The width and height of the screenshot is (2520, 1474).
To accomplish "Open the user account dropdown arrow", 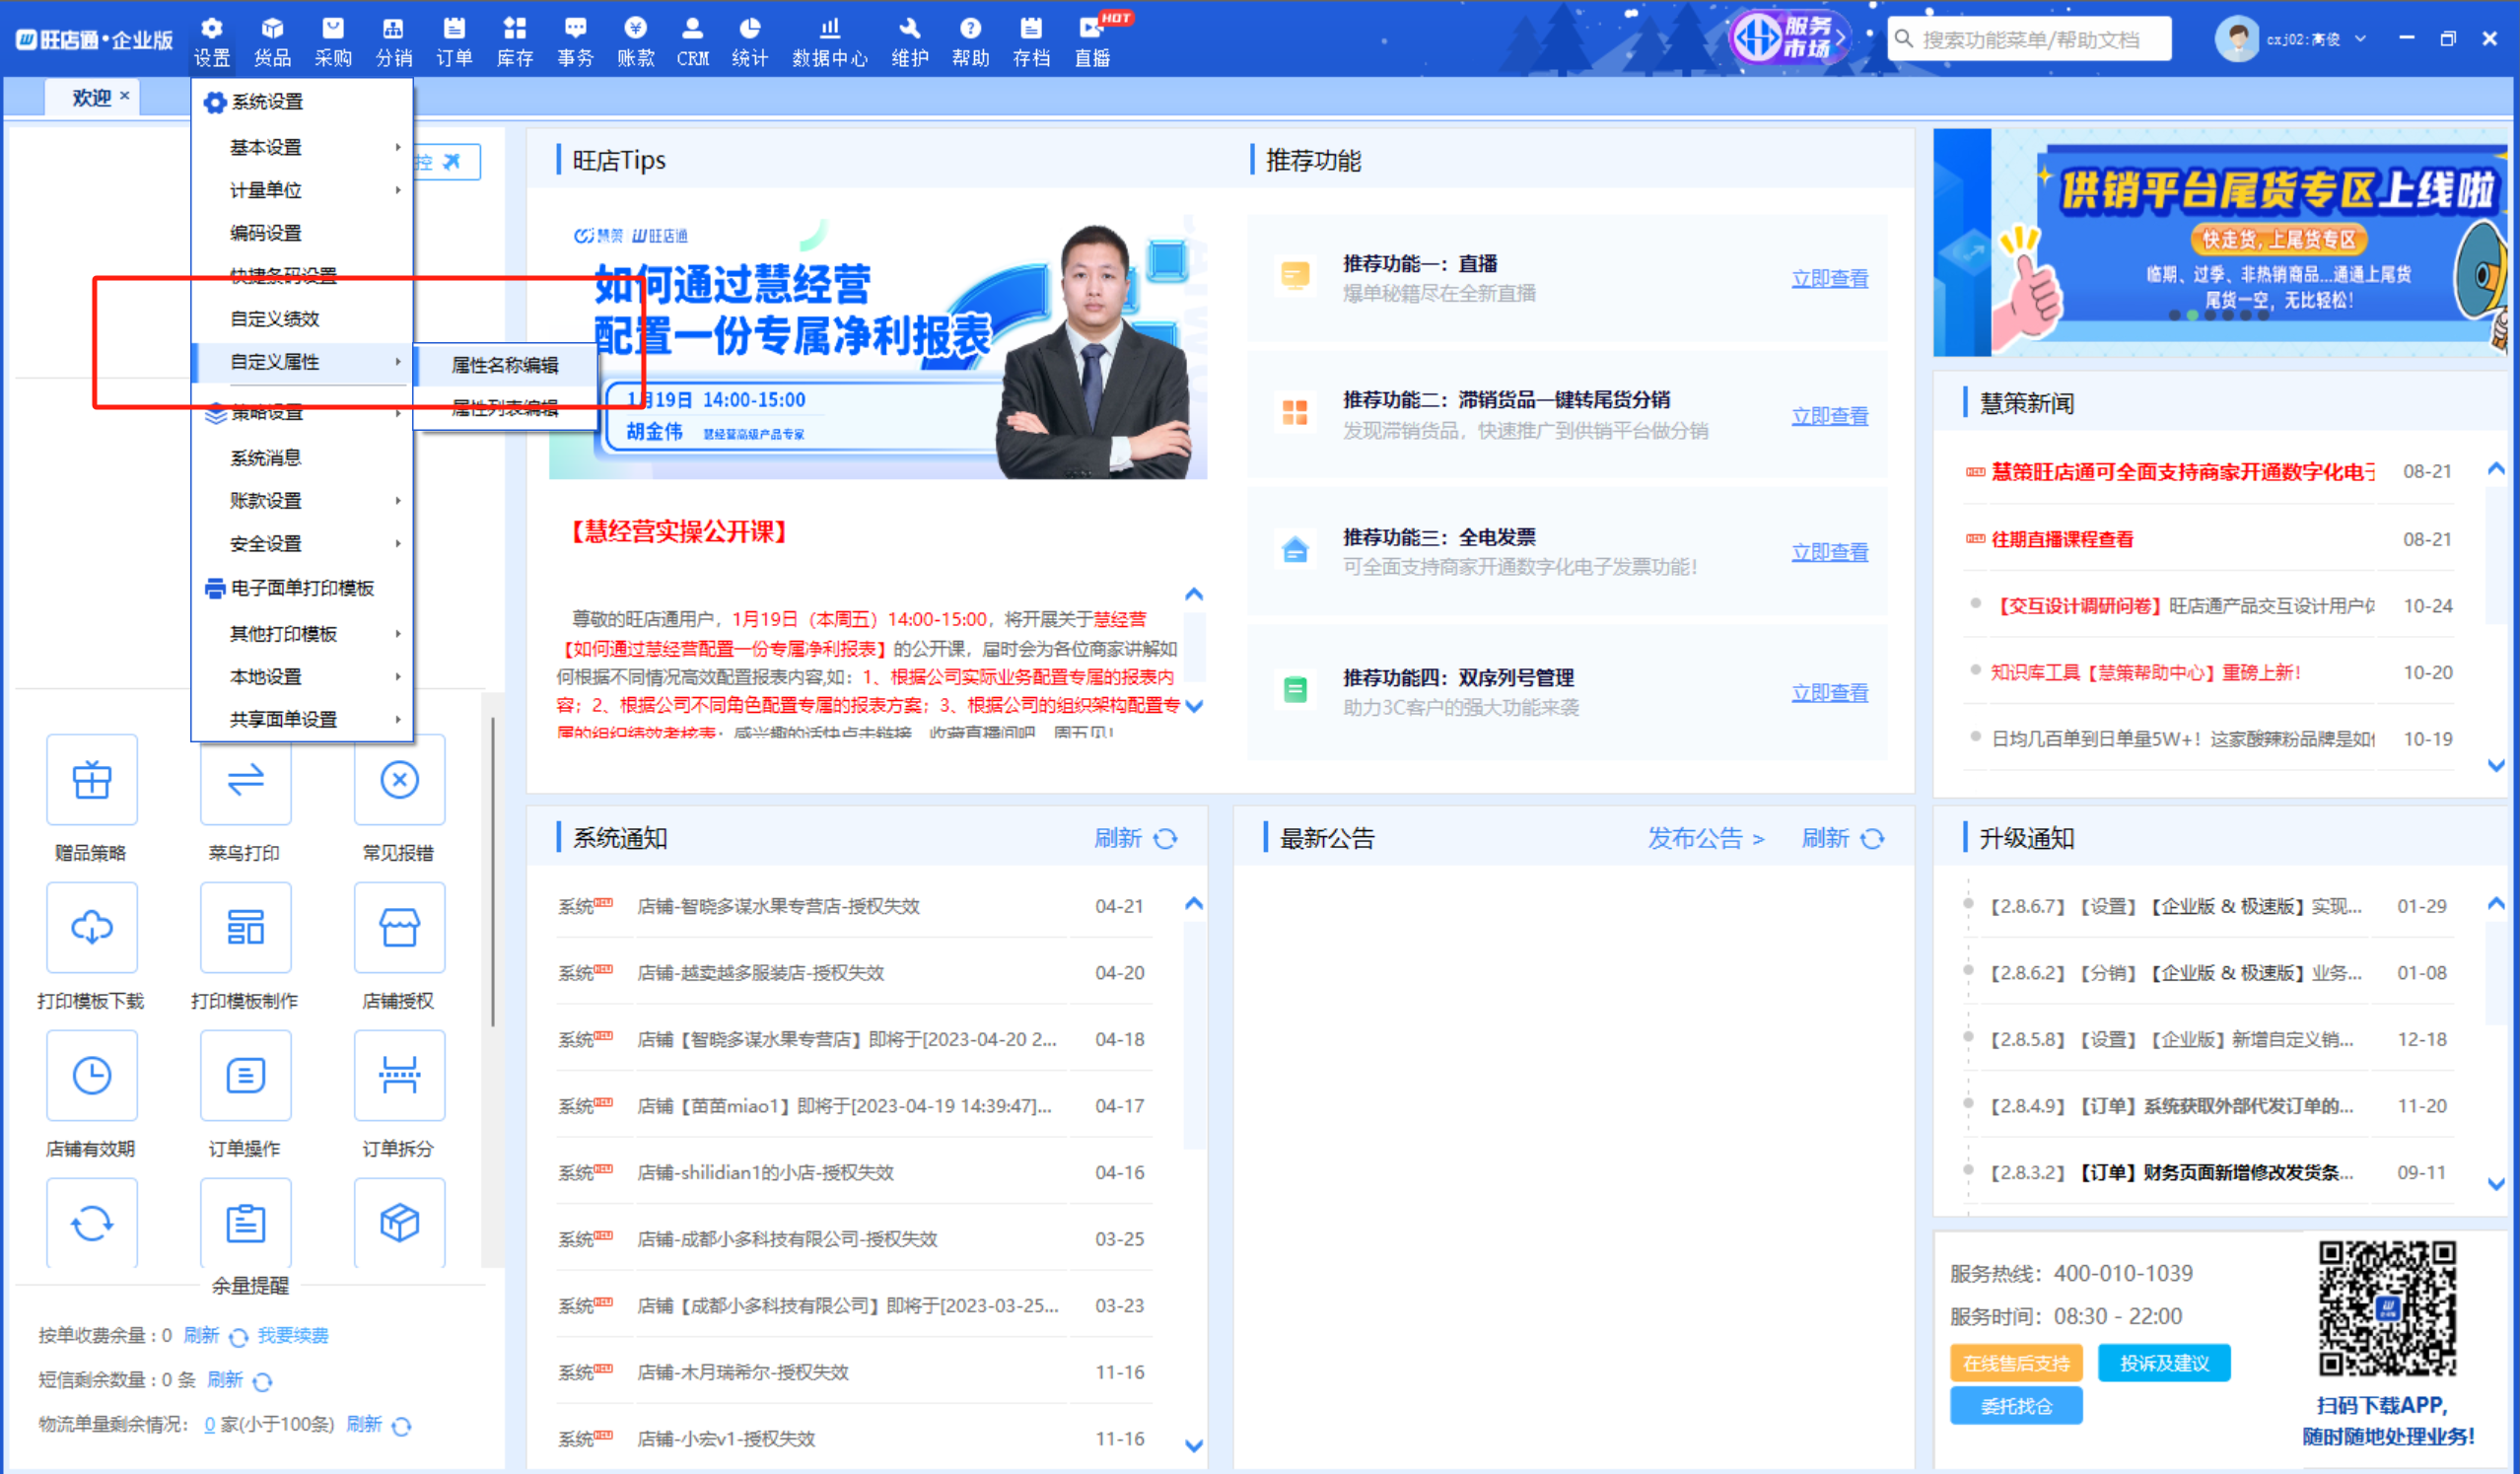I will click(x=2360, y=39).
